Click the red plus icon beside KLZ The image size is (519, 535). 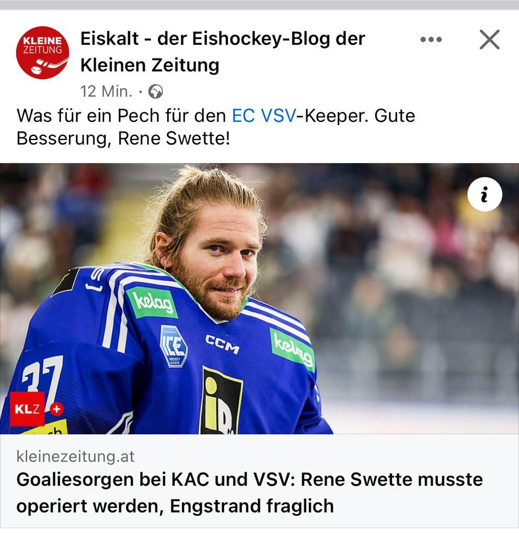coord(56,409)
